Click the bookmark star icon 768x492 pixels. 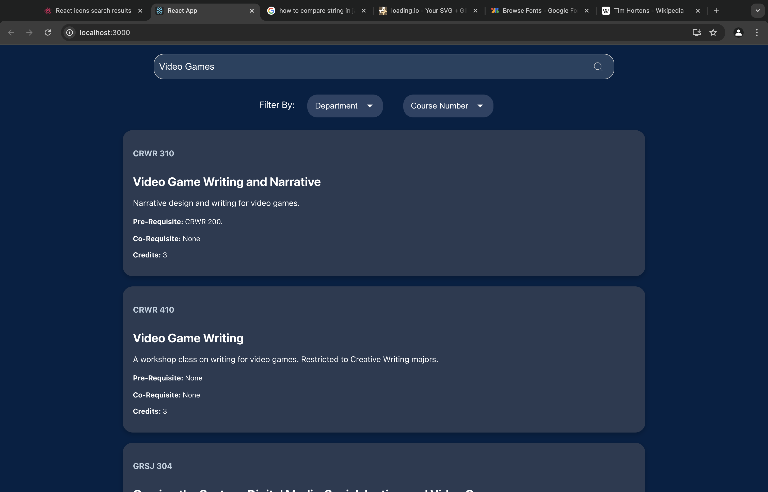[713, 33]
